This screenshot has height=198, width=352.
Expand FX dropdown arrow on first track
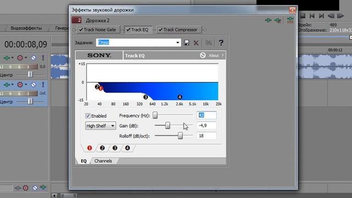pyautogui.click(x=12, y=58)
